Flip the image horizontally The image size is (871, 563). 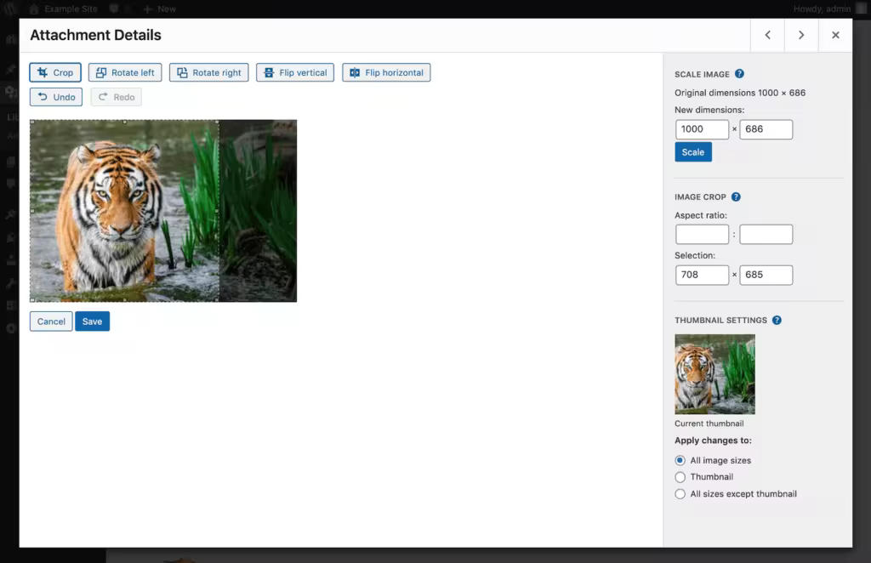pos(386,73)
